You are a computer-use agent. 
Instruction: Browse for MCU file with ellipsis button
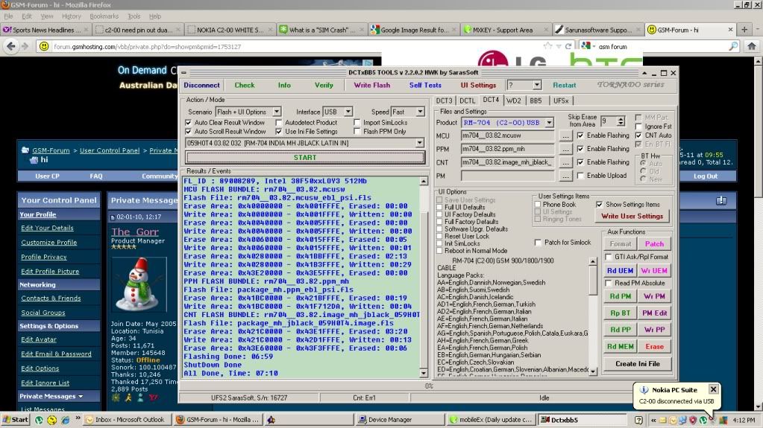coord(565,135)
